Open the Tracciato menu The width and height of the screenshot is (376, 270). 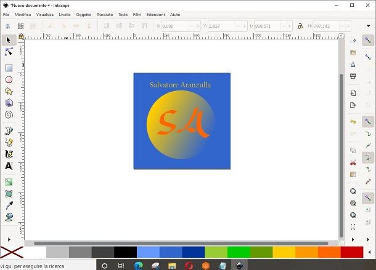105,14
